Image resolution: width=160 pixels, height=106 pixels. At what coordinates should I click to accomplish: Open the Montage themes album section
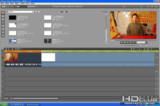3,19
